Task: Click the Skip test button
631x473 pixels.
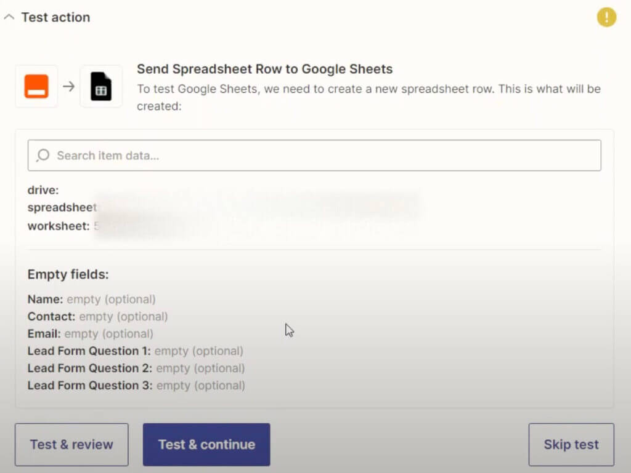Action: click(x=571, y=444)
